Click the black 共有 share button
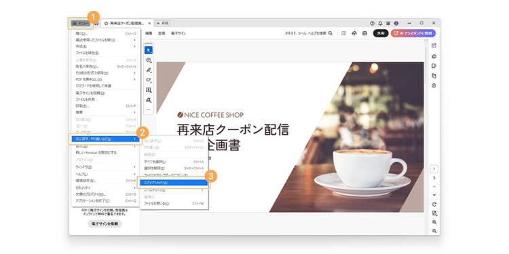 [381, 33]
